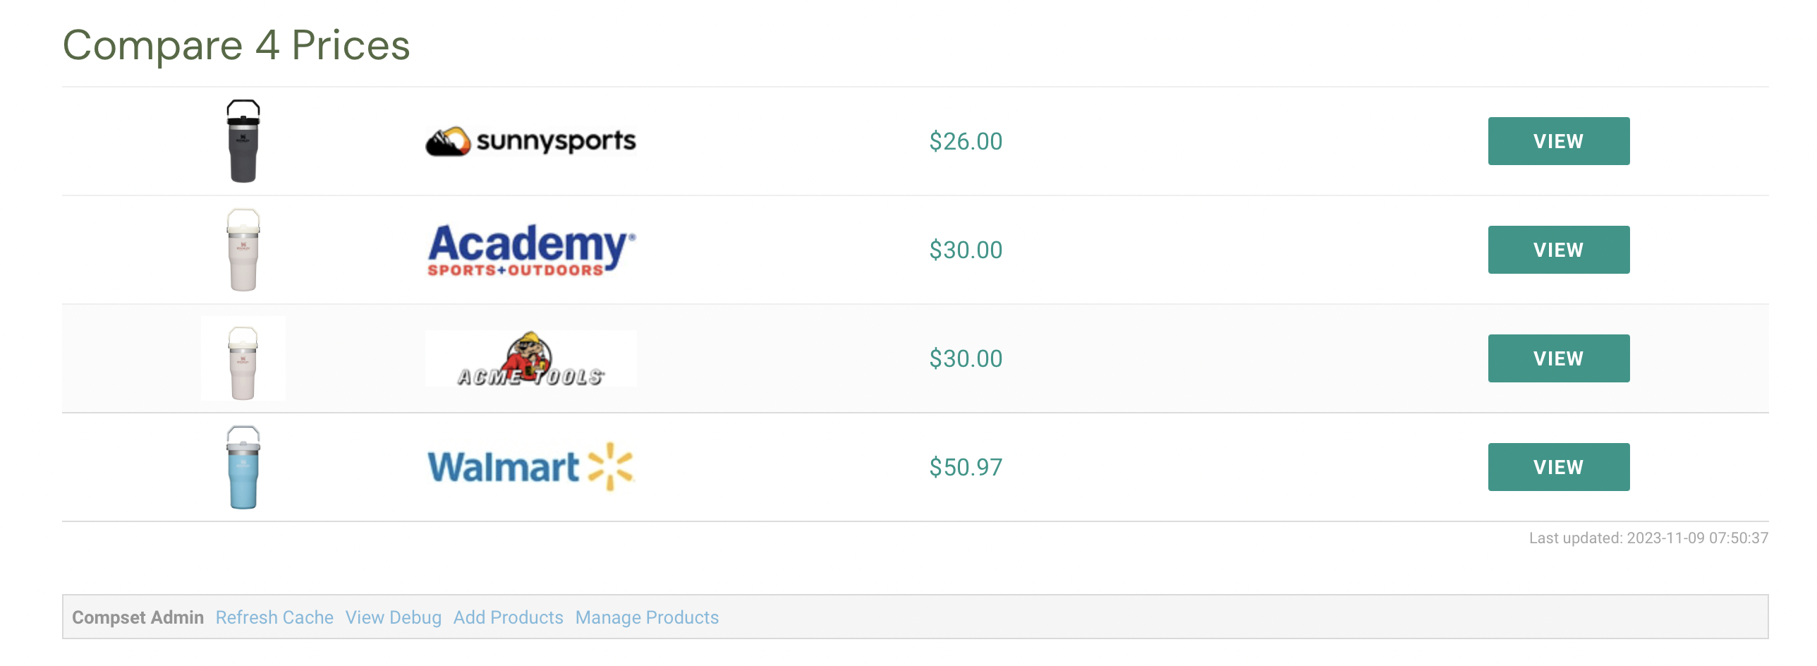Screen dimensions: 1817x666
Task: Click the Acme Tools logo
Action: 531,358
